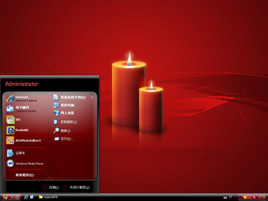Expand 我最近的文档(D) recent documents submenu

(x=74, y=97)
